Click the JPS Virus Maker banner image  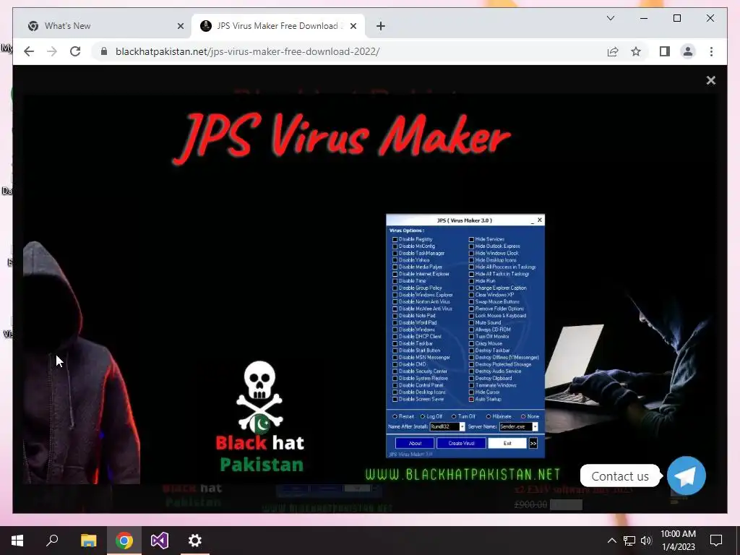coord(369,289)
